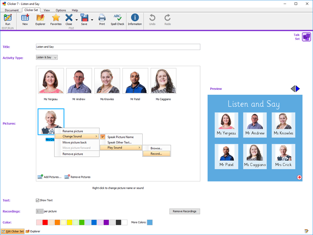313x235 pixels.
Task: Open the Explorer toolbar icon
Action: 40,19
